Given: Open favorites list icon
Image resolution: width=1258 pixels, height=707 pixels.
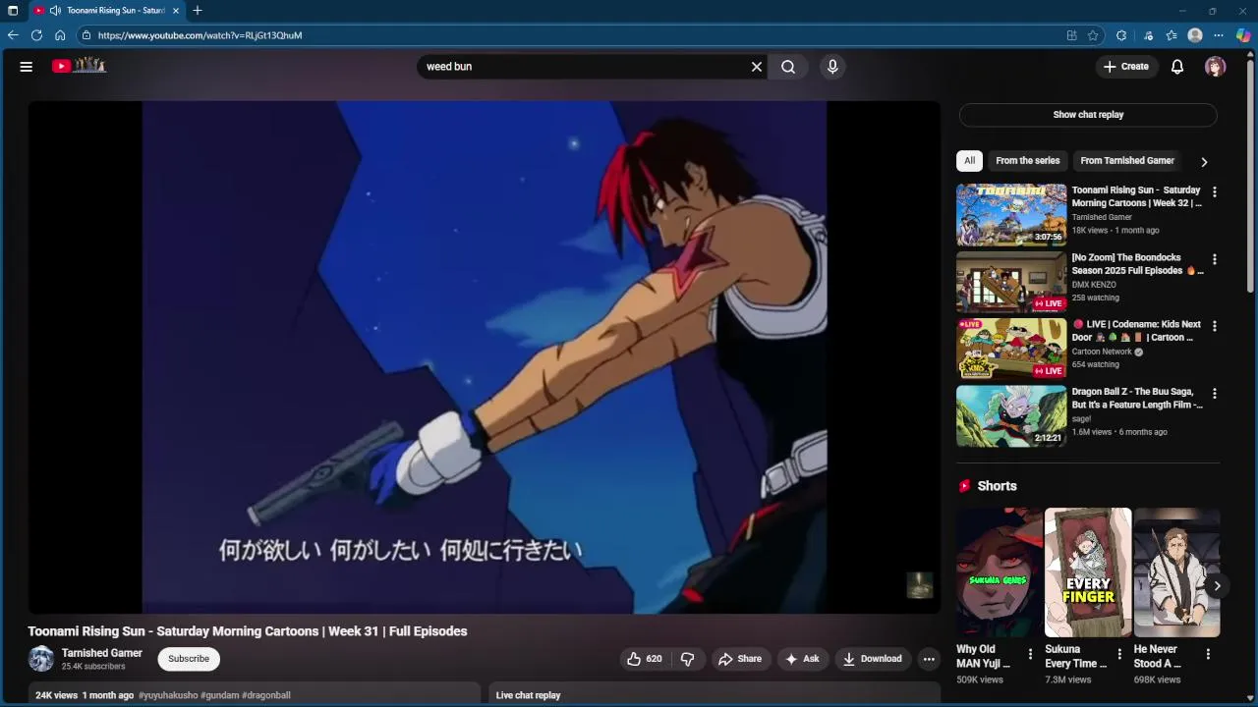Looking at the screenshot, I should [x=1172, y=35].
